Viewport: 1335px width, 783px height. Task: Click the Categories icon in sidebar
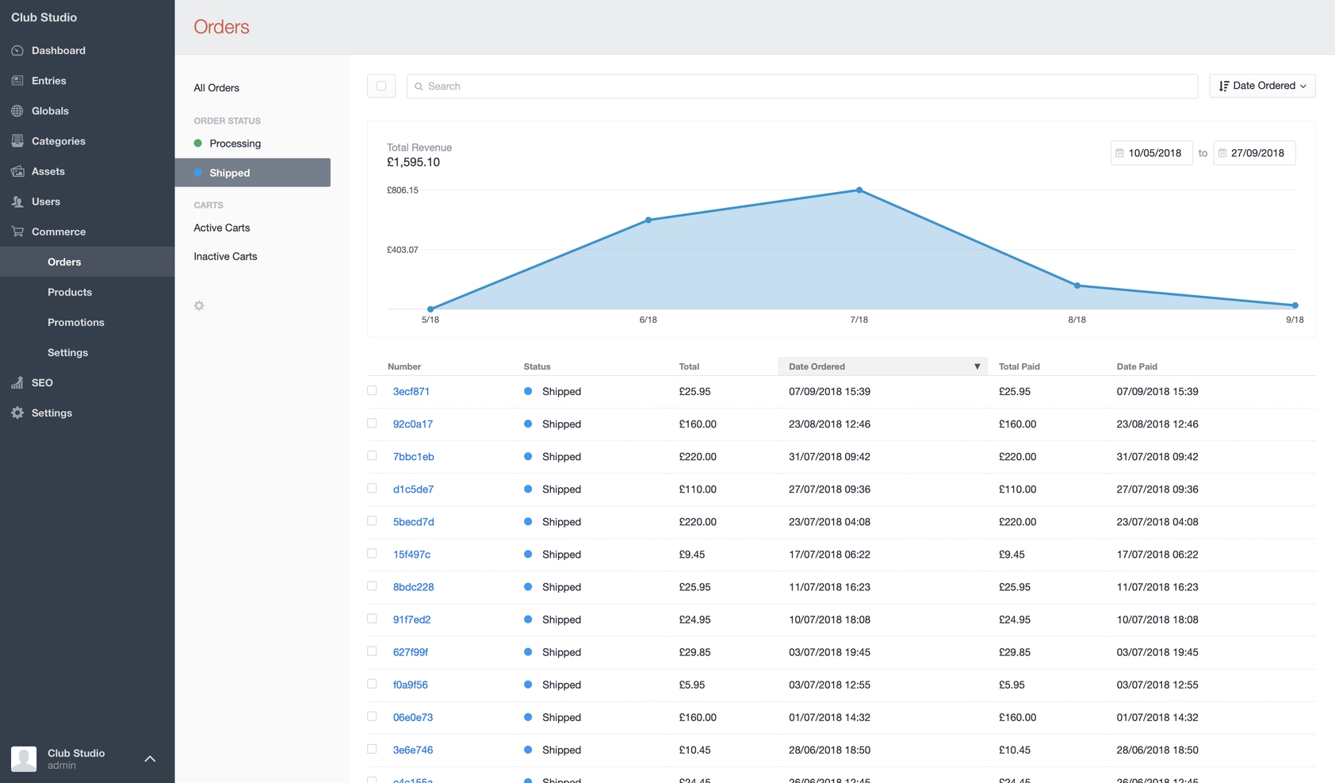tap(17, 141)
